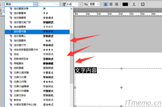Screen dimensions: 162x107
Task: Choose font 迷你简汉真广标 from the list
Action: point(37,22)
